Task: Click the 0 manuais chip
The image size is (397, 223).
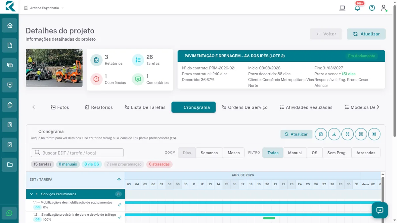Action: tap(68, 164)
